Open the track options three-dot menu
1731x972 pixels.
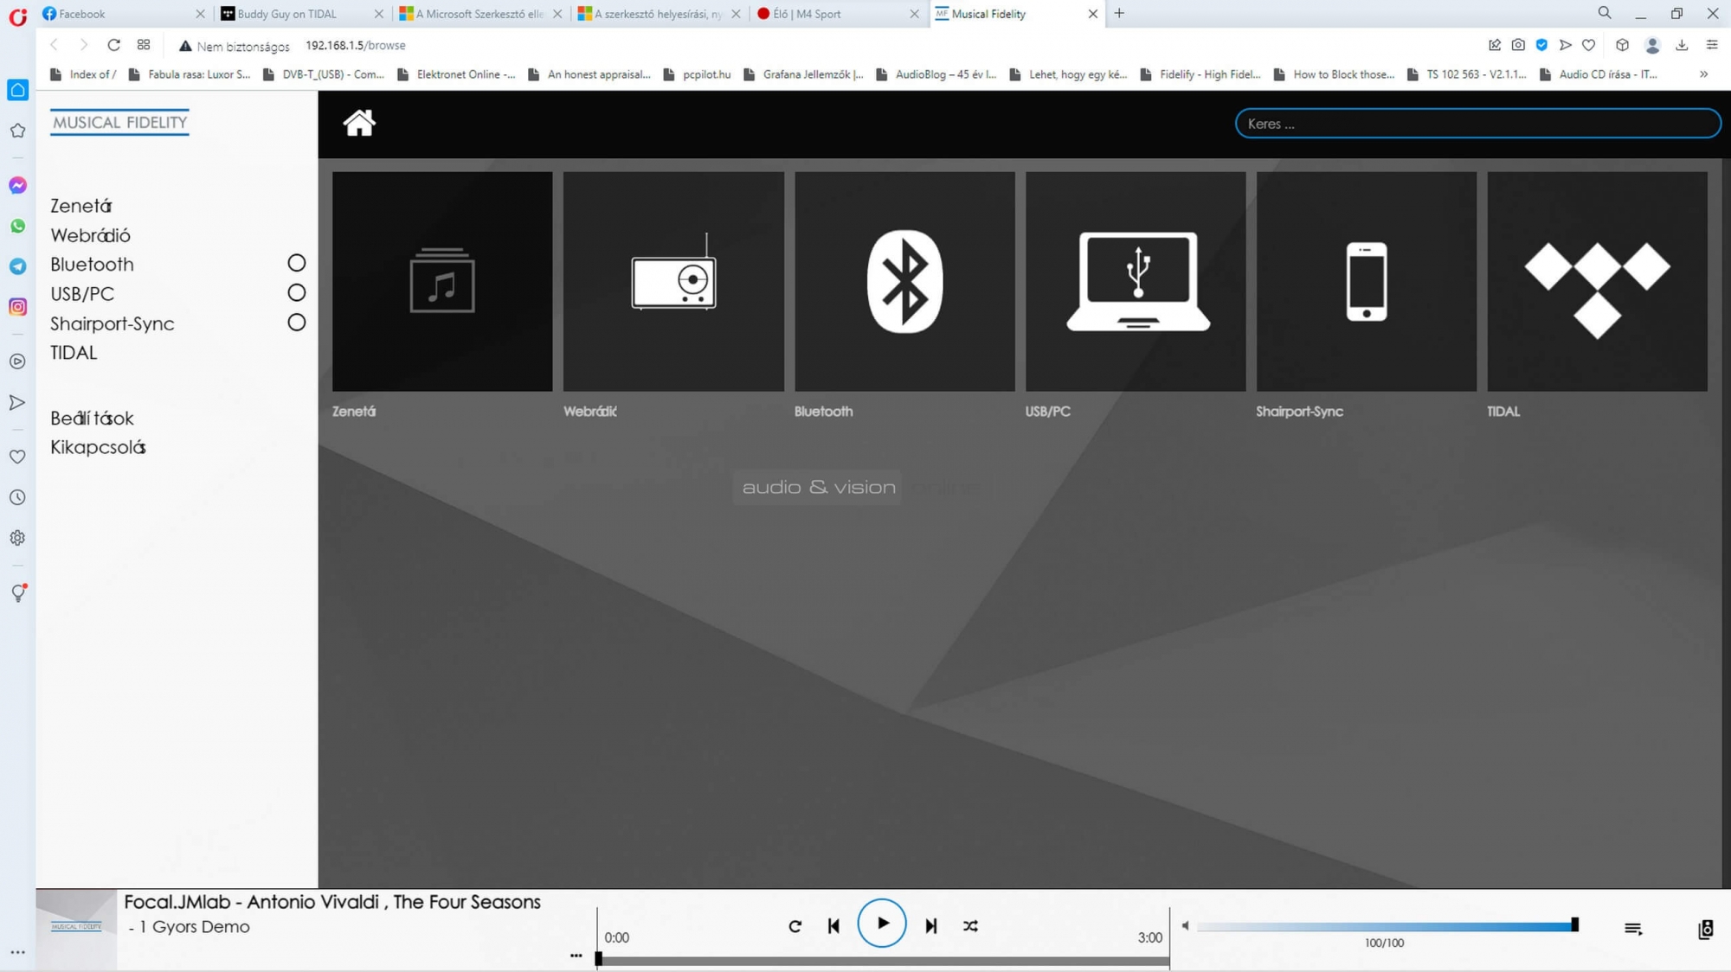pos(576,956)
